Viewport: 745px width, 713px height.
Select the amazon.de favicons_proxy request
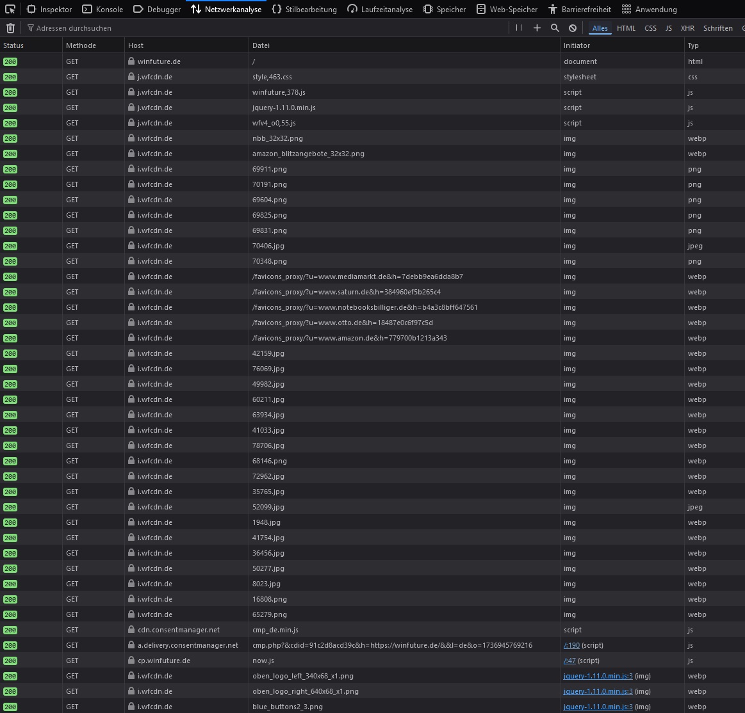pyautogui.click(x=373, y=337)
